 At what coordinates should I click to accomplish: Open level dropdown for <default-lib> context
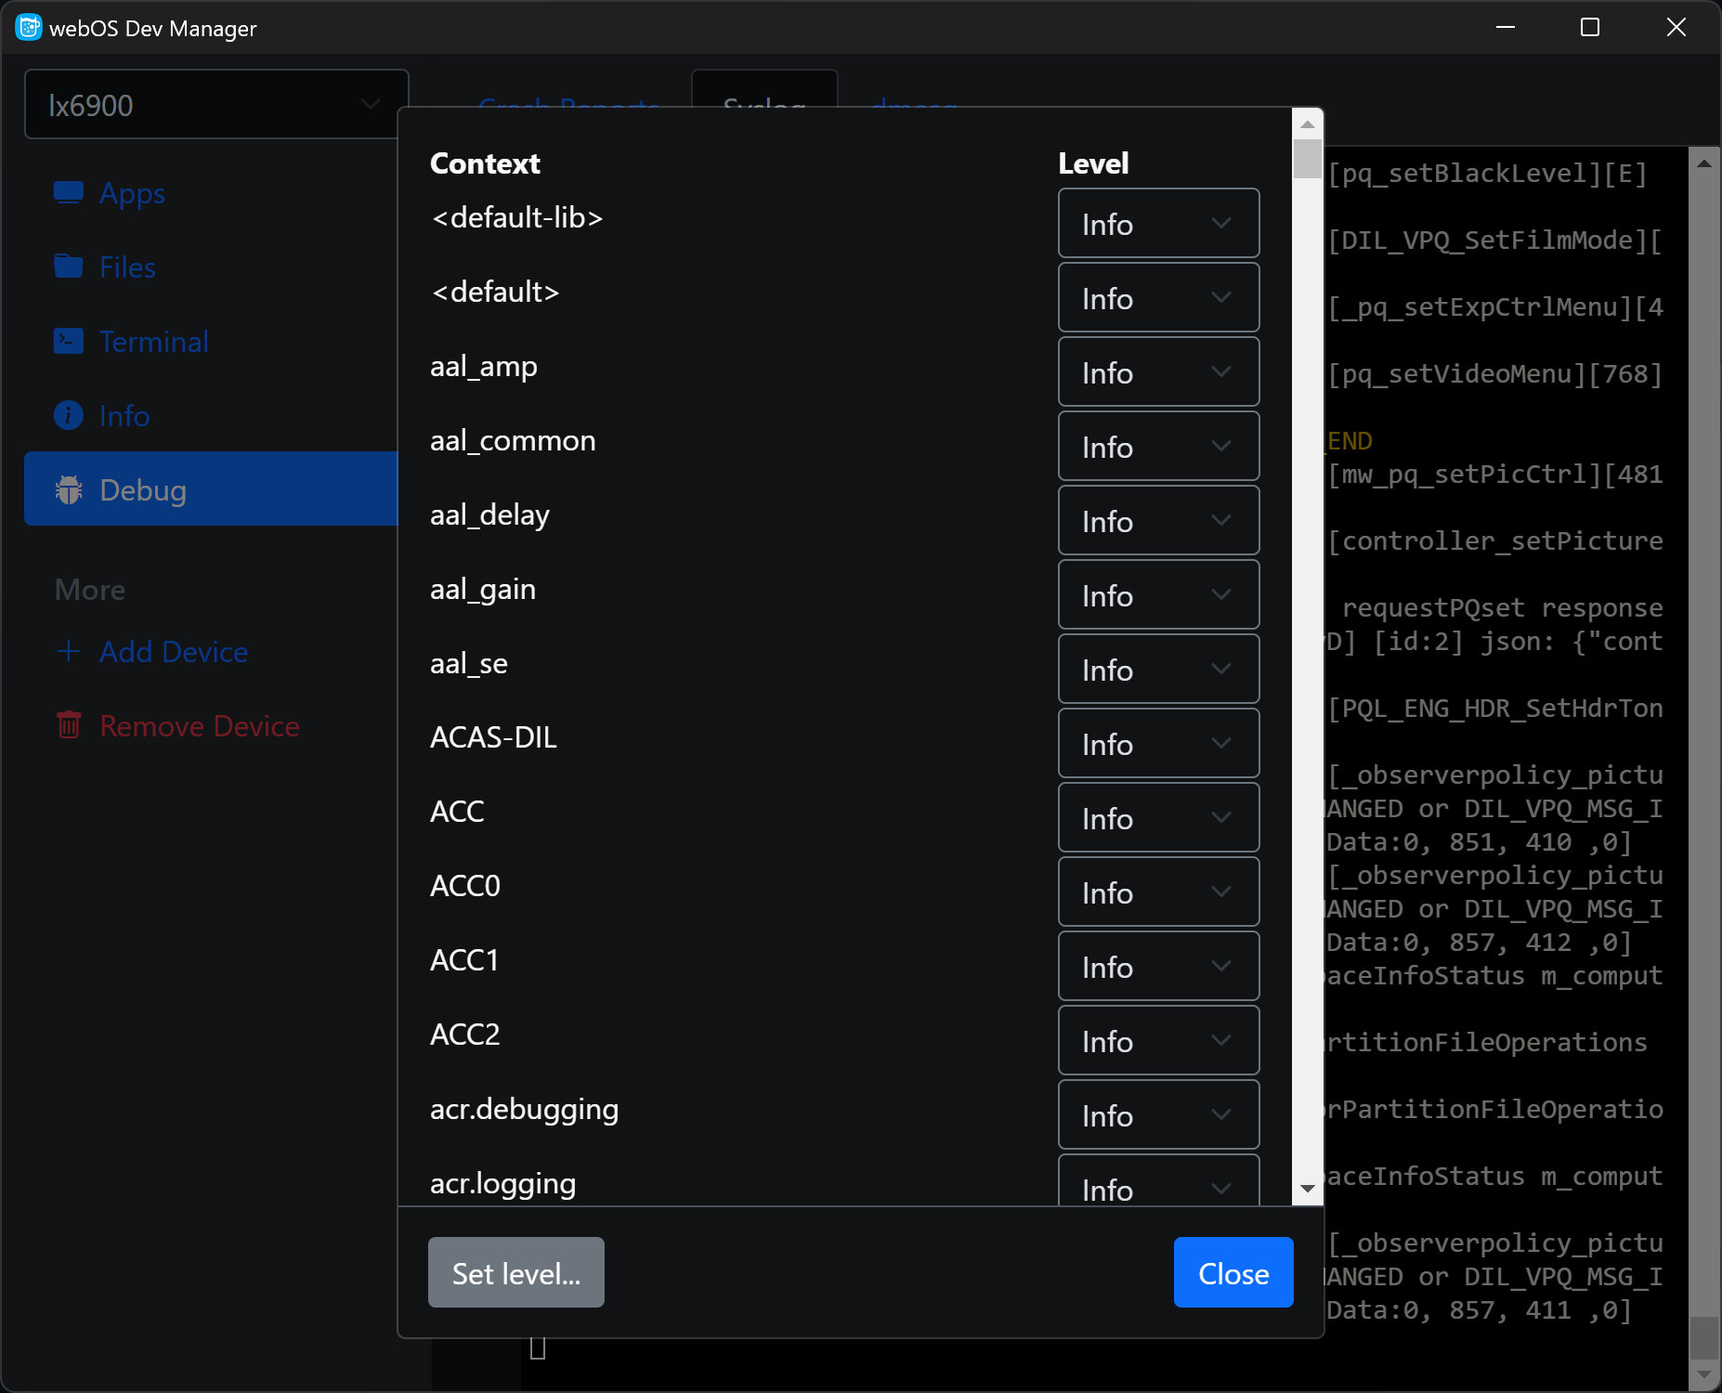coord(1157,224)
